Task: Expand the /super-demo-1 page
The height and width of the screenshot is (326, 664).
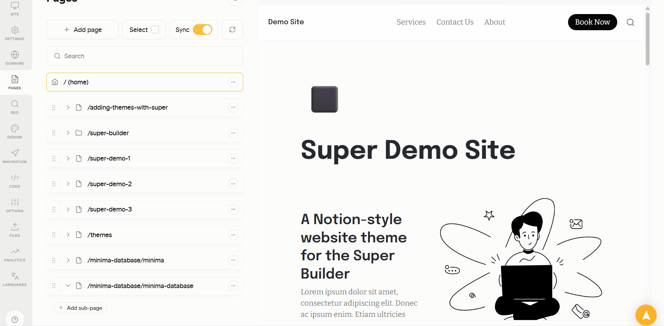Action: tap(68, 158)
